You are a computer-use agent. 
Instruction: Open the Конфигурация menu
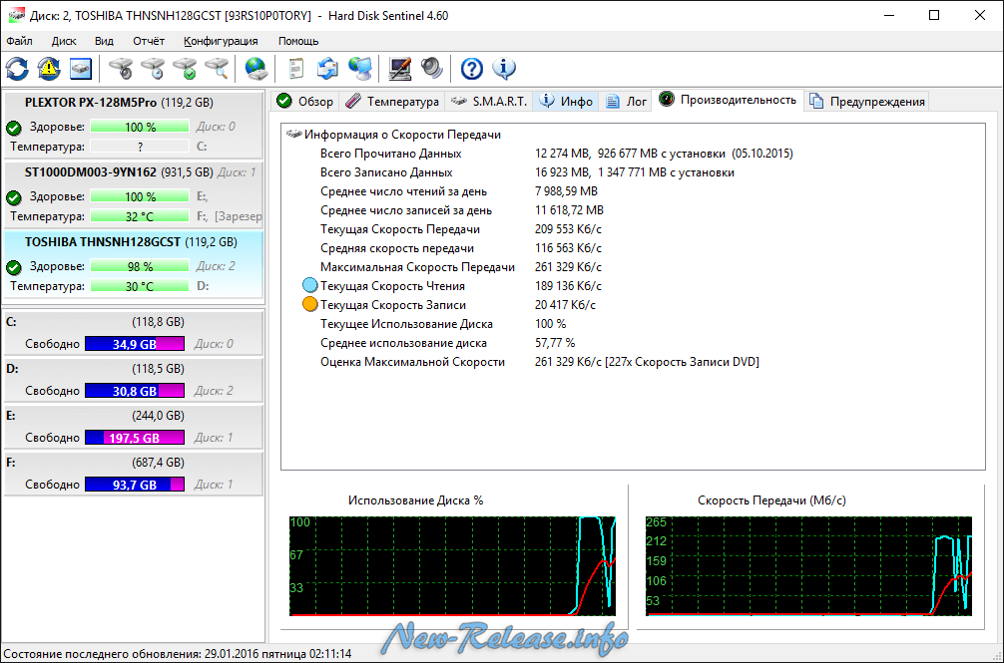pyautogui.click(x=221, y=41)
